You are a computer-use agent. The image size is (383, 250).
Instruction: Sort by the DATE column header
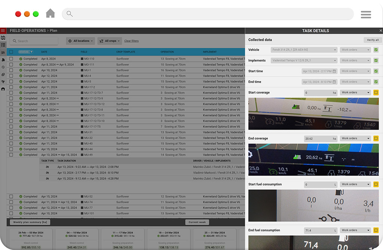(44, 52)
